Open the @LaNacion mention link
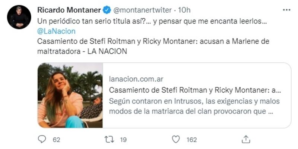 click(x=56, y=31)
